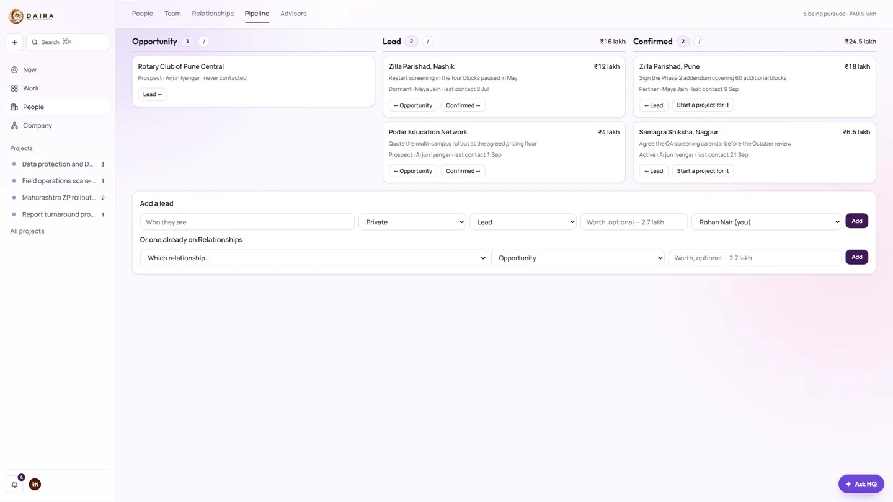
Task: Show info for the Lead column
Action: point(427,42)
